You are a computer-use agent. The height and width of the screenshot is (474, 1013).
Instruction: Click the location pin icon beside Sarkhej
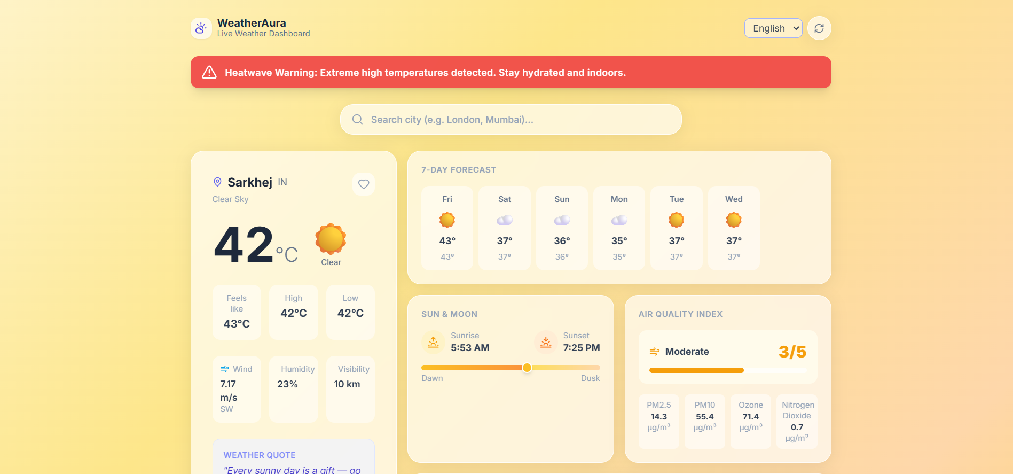point(217,182)
